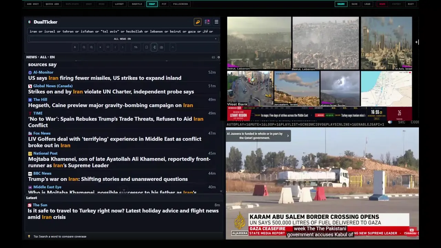Click ADD UNIT in top bar

(x=33, y=4)
